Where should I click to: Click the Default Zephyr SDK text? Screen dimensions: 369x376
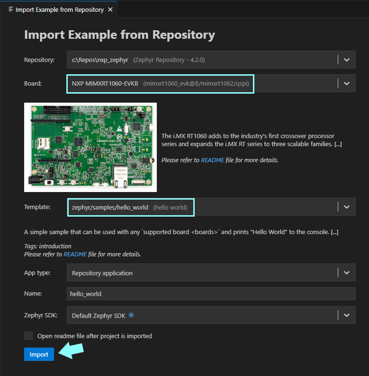[x=99, y=315]
